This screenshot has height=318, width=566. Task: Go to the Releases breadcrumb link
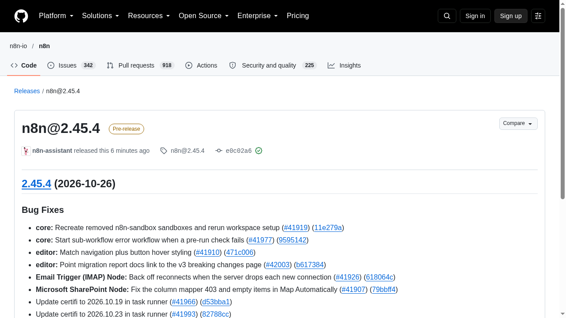[x=27, y=91]
